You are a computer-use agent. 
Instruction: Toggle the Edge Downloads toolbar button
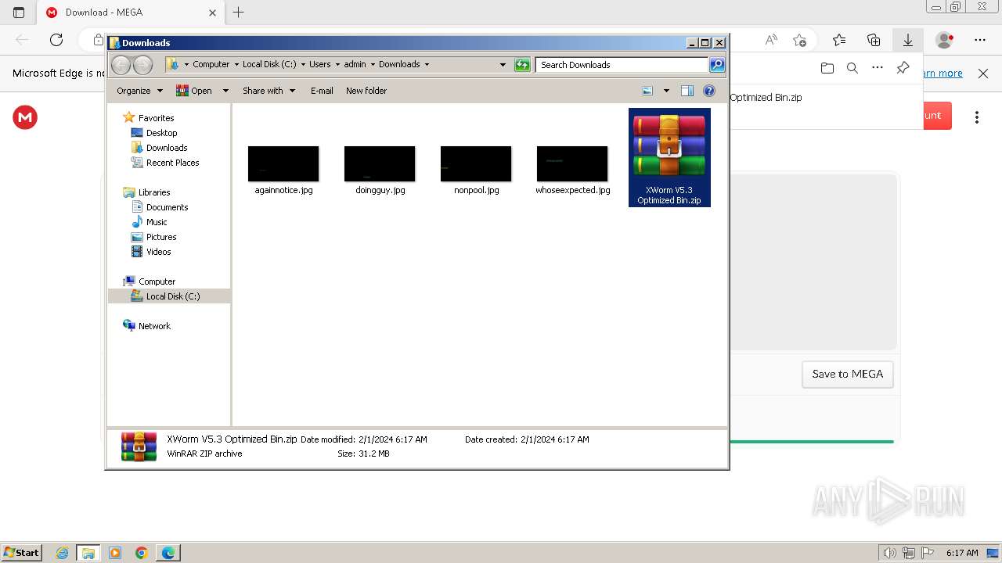click(x=908, y=40)
